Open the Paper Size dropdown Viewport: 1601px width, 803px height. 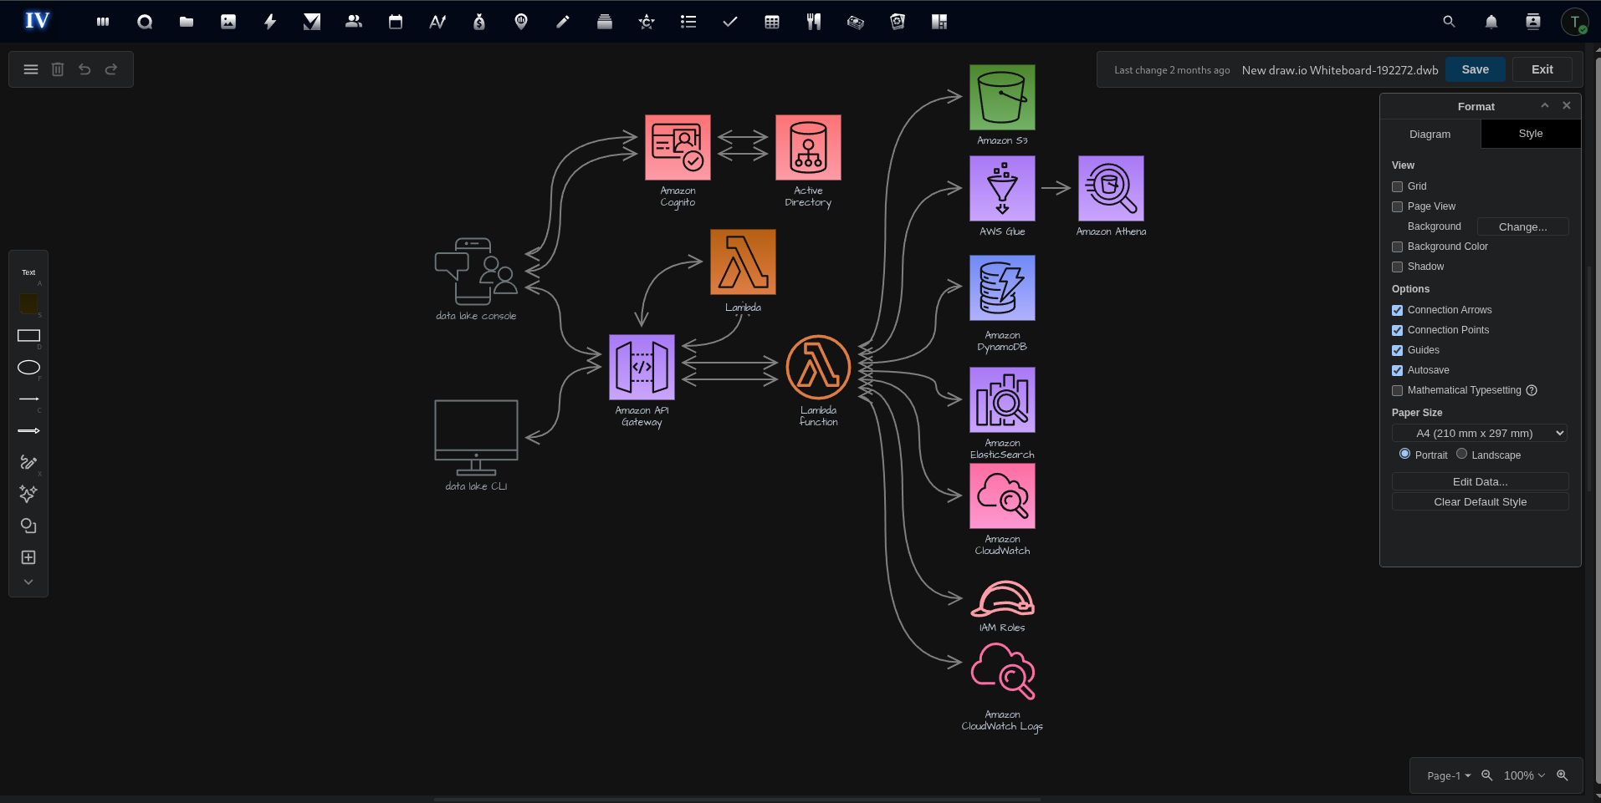(x=1479, y=433)
